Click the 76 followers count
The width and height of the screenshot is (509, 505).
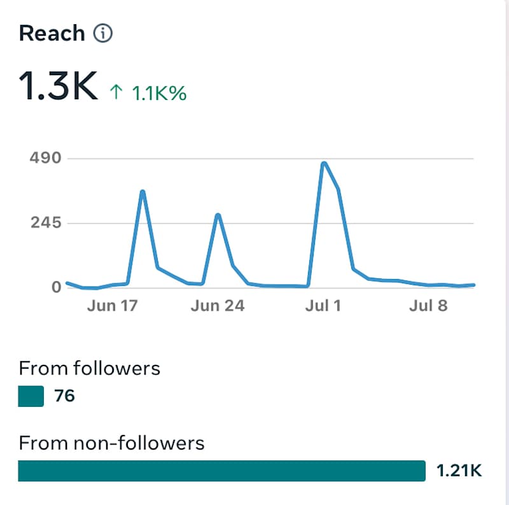click(x=65, y=396)
